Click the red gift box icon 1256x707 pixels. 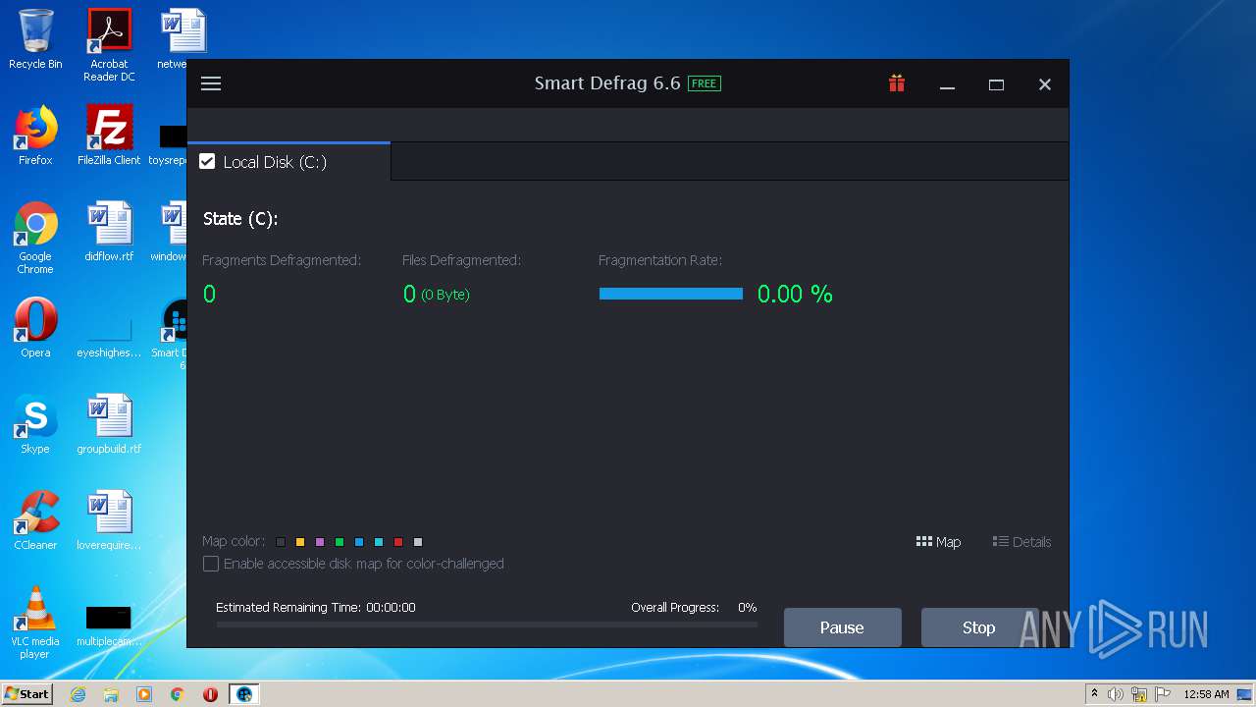pyautogui.click(x=897, y=83)
